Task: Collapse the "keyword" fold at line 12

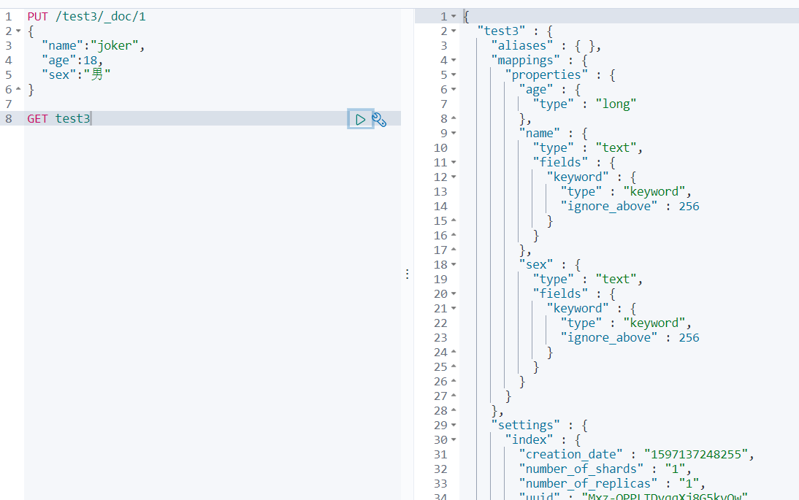Action: click(x=454, y=177)
